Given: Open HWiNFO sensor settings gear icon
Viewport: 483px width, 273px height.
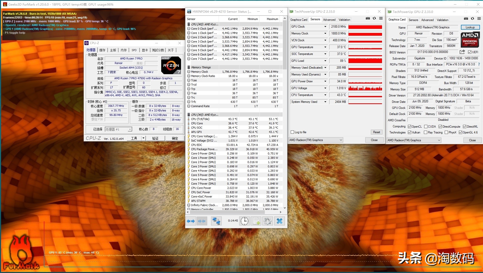Looking at the screenshot, I should (267, 221).
